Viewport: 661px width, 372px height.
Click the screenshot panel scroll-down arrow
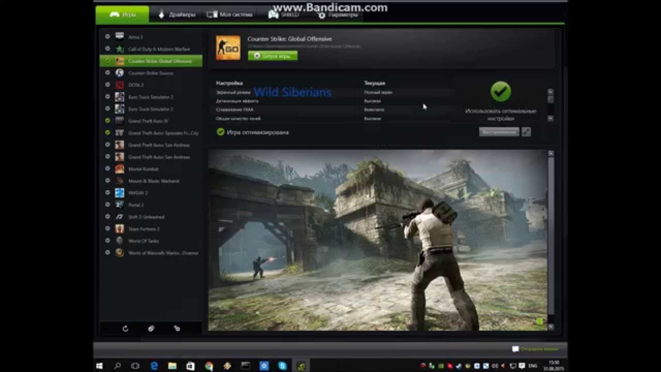tap(551, 327)
